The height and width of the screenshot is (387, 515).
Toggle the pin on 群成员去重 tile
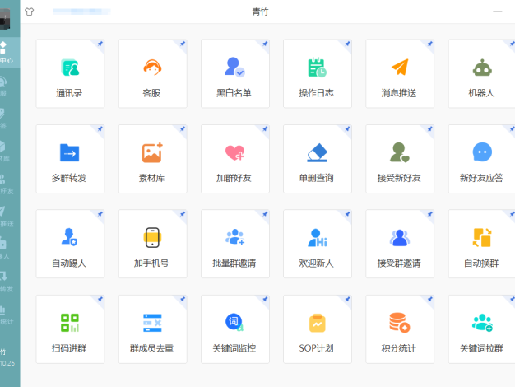click(x=183, y=299)
